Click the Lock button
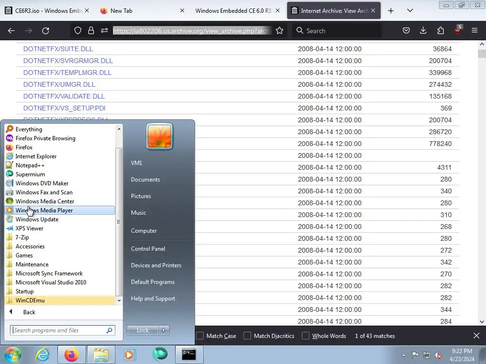The width and height of the screenshot is (486, 364). coord(142,330)
